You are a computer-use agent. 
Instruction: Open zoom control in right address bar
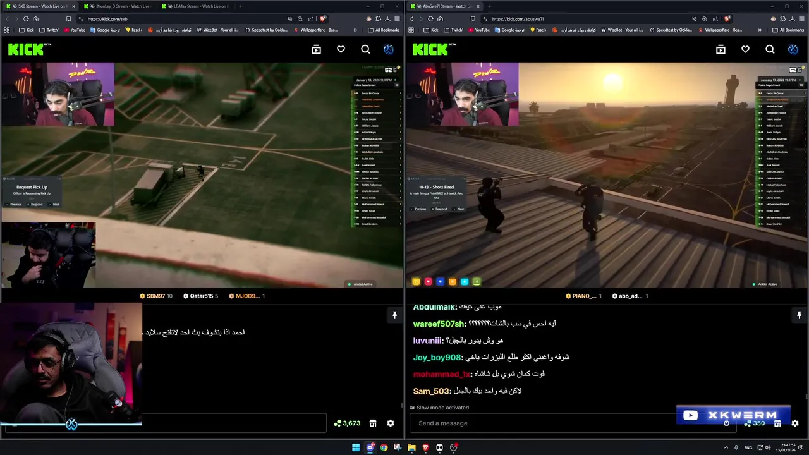click(705, 19)
